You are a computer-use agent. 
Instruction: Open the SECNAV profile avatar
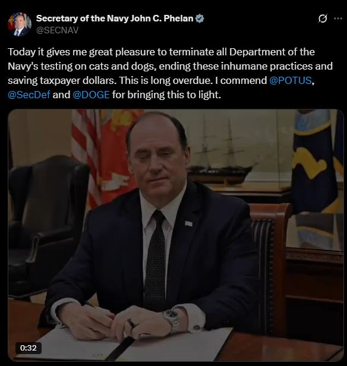pos(20,24)
